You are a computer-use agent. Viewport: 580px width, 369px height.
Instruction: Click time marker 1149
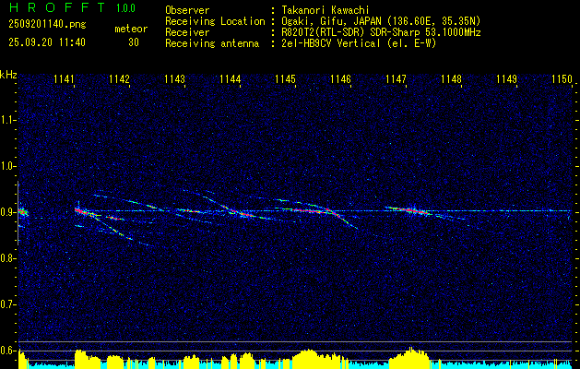[x=506, y=78]
